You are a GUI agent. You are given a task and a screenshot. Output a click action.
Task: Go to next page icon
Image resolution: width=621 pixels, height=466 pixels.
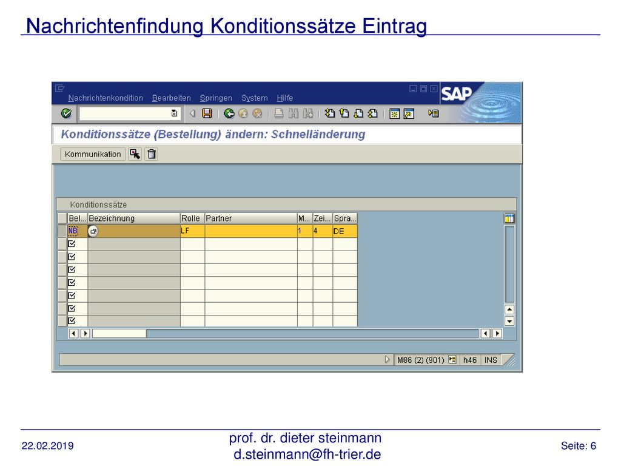tap(358, 113)
